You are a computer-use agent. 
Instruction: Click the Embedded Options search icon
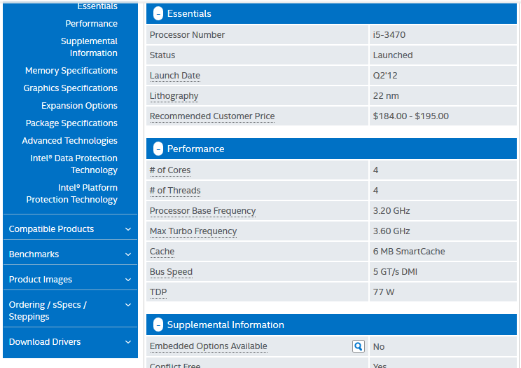(359, 346)
